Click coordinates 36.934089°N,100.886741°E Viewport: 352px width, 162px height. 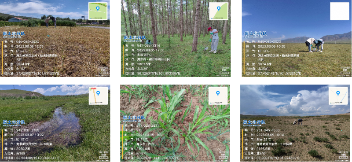pyautogui.click(x=38, y=158)
